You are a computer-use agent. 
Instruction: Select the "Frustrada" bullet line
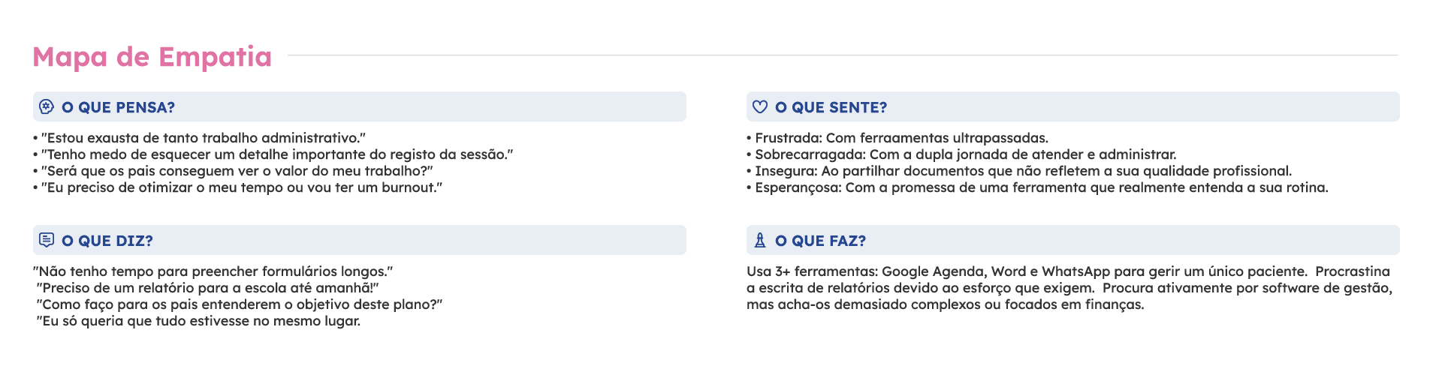(901, 138)
